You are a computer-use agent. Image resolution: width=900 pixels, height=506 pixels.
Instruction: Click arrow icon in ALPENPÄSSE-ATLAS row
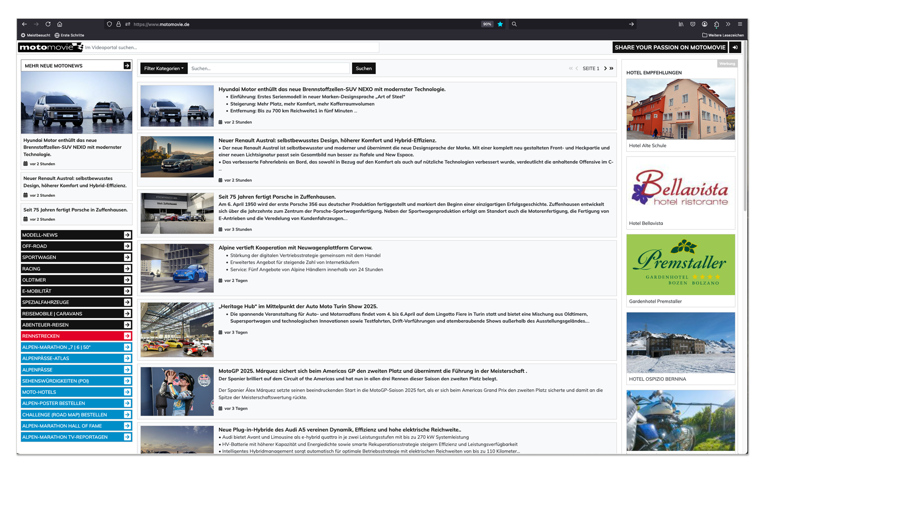pyautogui.click(x=127, y=358)
